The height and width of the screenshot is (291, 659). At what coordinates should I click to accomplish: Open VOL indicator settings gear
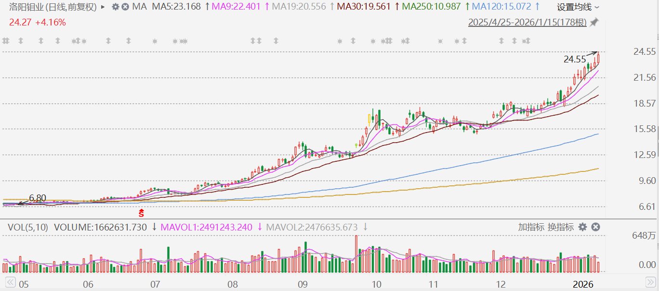[x=583, y=227]
